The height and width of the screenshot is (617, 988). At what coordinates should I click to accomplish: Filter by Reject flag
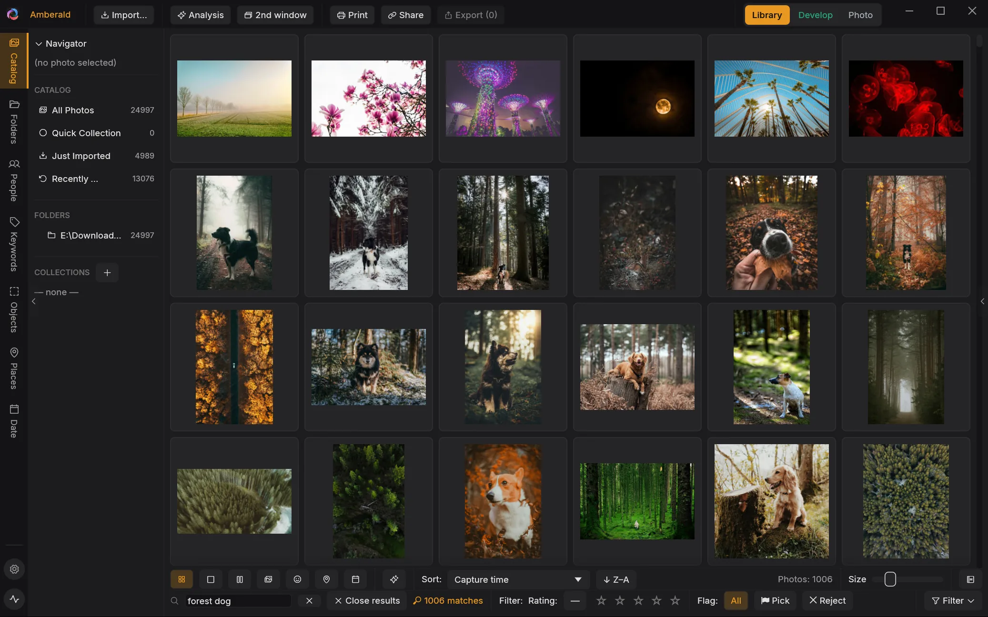tap(827, 601)
